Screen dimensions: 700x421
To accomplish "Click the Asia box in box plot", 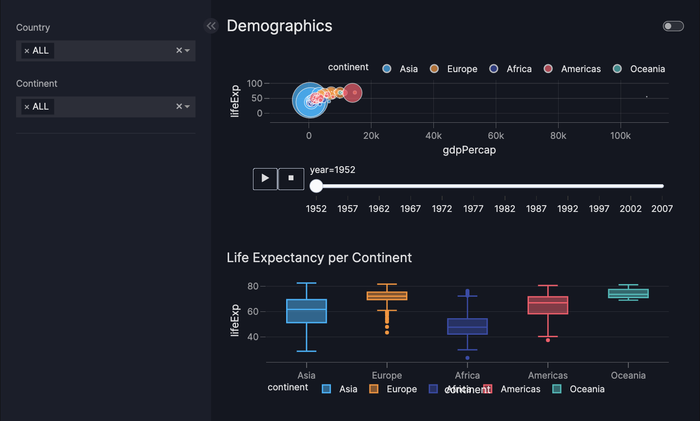I will point(307,311).
